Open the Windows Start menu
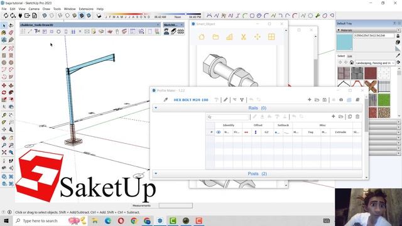This screenshot has height=226, width=402. 6,220
